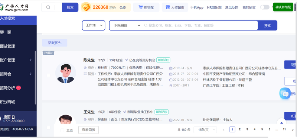
Task: Click the magnifier icon in top search box
Action: (48, 7)
